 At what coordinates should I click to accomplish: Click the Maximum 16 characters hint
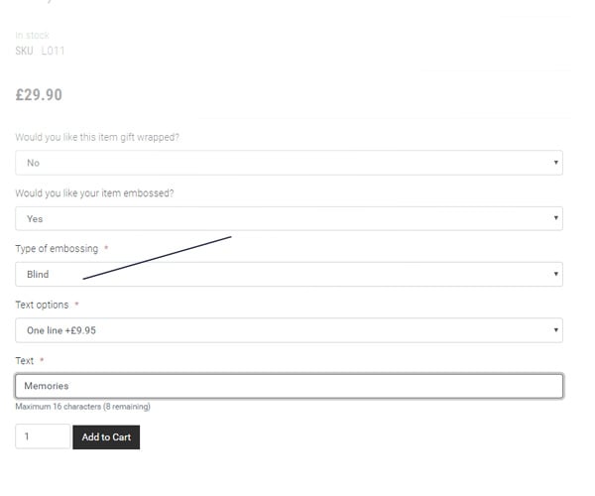click(82, 407)
